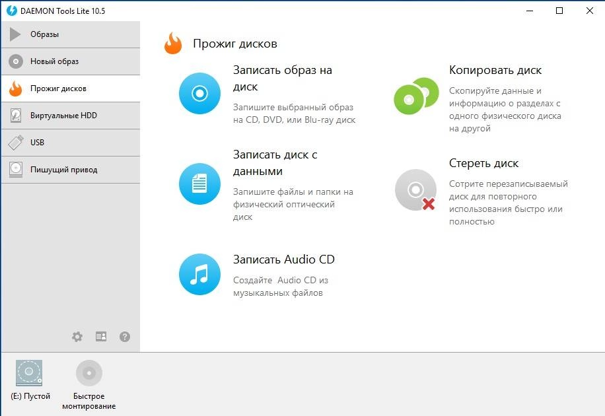605x416 pixels.
Task: Click the Копировать диск title
Action: tap(495, 70)
